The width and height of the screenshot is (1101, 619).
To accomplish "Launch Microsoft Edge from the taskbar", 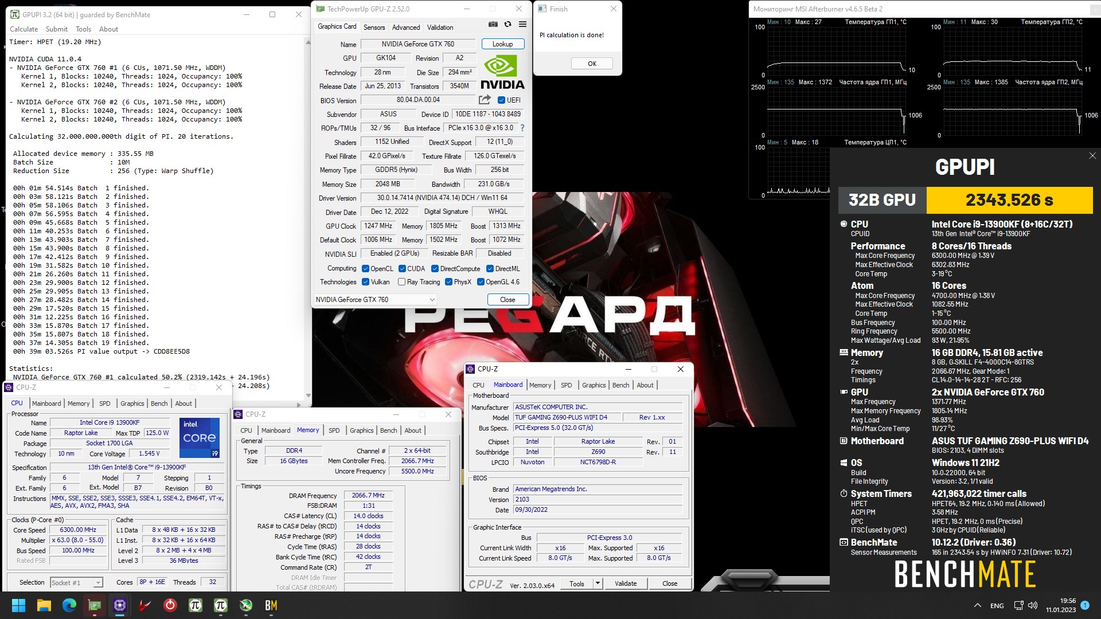I will (x=69, y=605).
